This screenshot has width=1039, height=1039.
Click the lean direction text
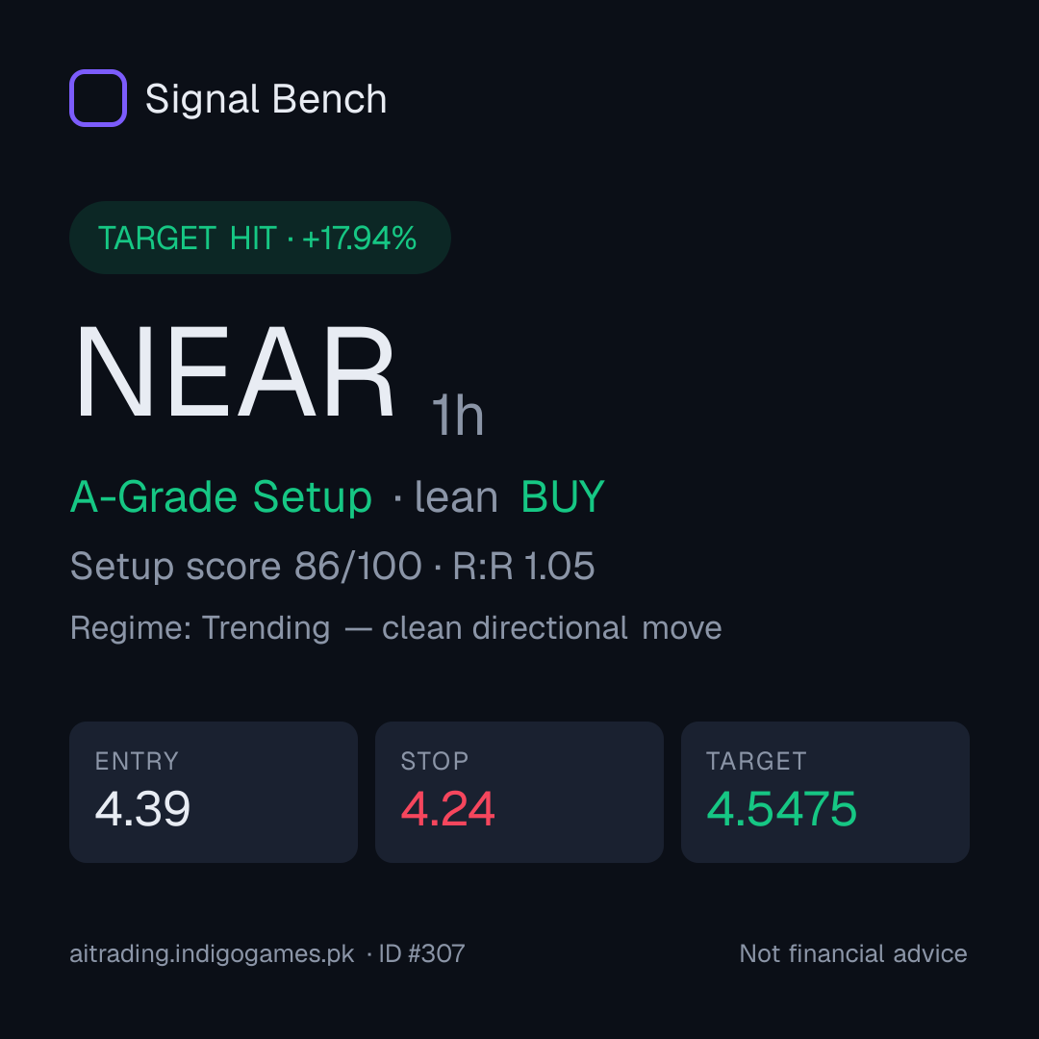click(456, 496)
